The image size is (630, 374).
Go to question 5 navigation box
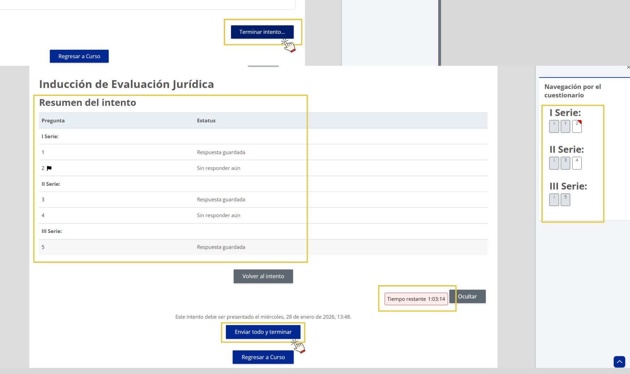pyautogui.click(x=565, y=200)
